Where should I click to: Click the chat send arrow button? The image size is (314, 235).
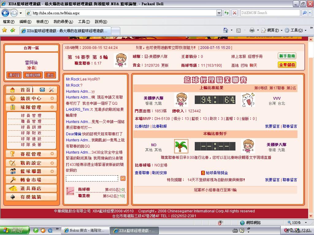[123, 178]
